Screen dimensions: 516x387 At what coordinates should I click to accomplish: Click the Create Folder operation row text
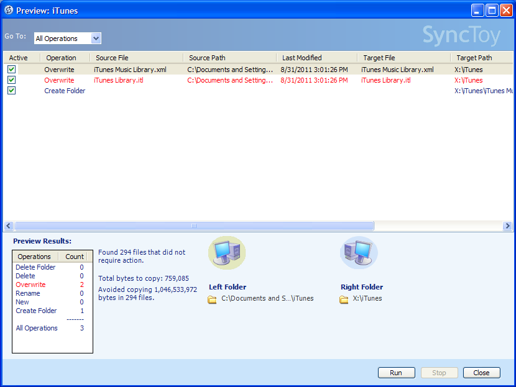[65, 91]
